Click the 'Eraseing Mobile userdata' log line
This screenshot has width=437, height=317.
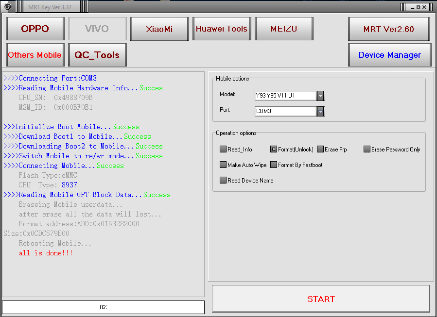70,204
